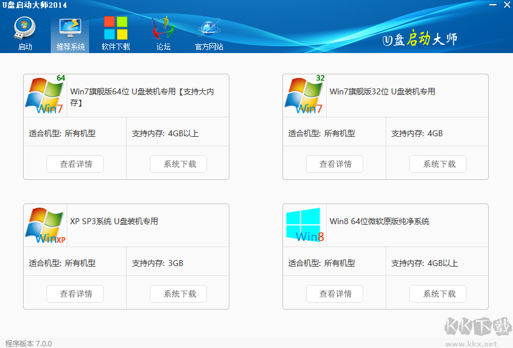View details for Win7旗舰版64位
The height and width of the screenshot is (348, 513).
point(75,164)
